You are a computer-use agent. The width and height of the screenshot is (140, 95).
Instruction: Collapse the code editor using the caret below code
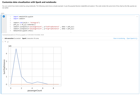(71, 32)
